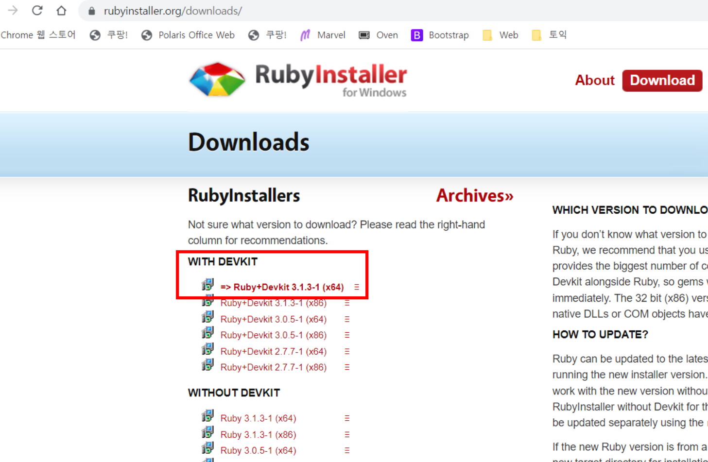Click the lock icon in address bar
This screenshot has width=708, height=462.
coord(91,11)
